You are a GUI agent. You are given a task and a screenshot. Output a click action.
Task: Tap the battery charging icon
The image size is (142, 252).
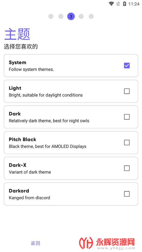(125, 4)
